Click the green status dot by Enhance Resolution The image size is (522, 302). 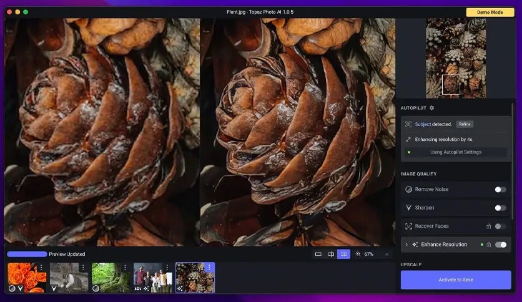pyautogui.click(x=481, y=245)
